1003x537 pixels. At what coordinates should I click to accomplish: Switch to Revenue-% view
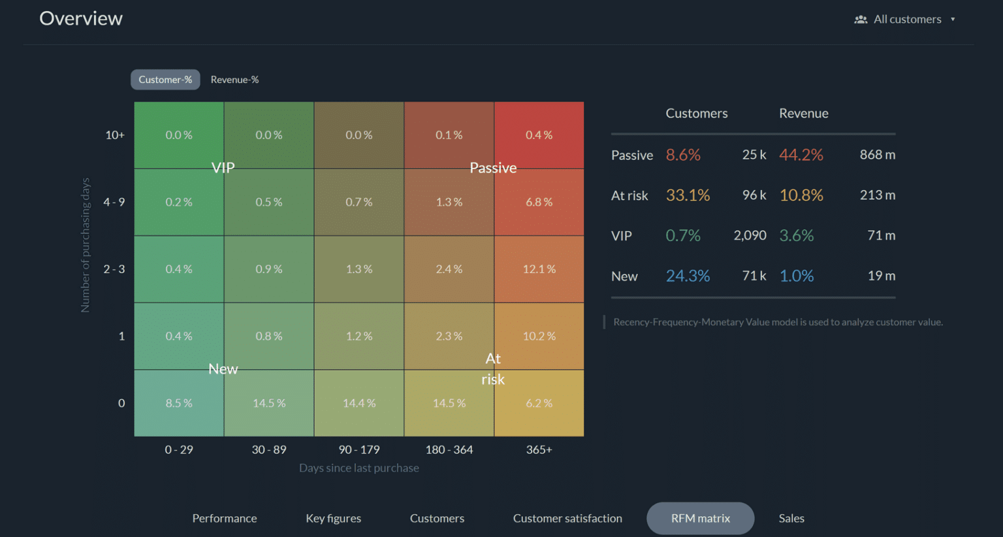pyautogui.click(x=234, y=79)
